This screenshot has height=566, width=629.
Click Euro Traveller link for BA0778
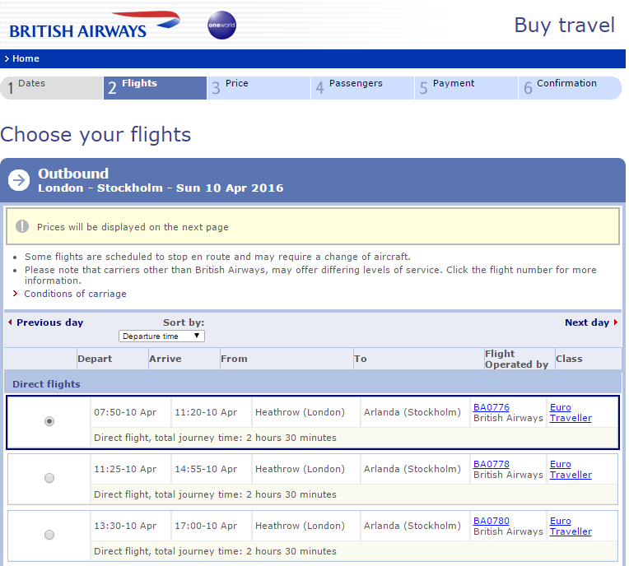point(571,470)
